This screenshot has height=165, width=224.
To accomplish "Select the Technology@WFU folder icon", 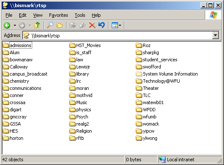I will point(139,81).
